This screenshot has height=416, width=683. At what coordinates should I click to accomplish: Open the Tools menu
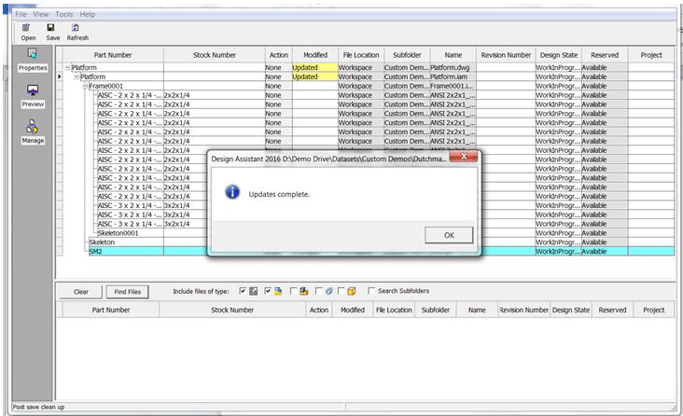pyautogui.click(x=64, y=14)
